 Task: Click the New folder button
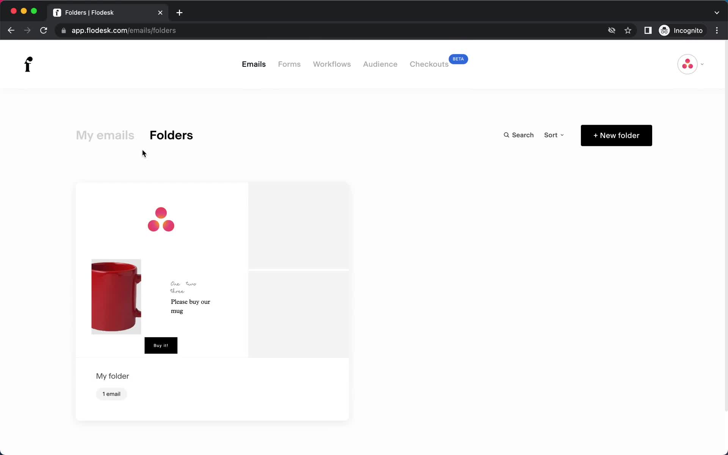(617, 135)
